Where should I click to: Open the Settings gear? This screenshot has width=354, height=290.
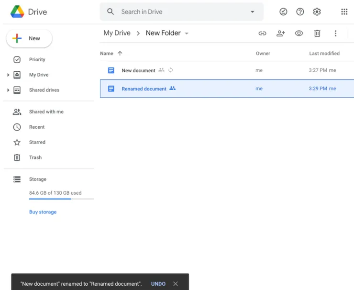317,12
